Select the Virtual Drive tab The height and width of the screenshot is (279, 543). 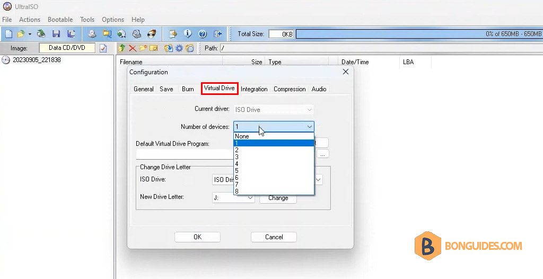pyautogui.click(x=219, y=88)
